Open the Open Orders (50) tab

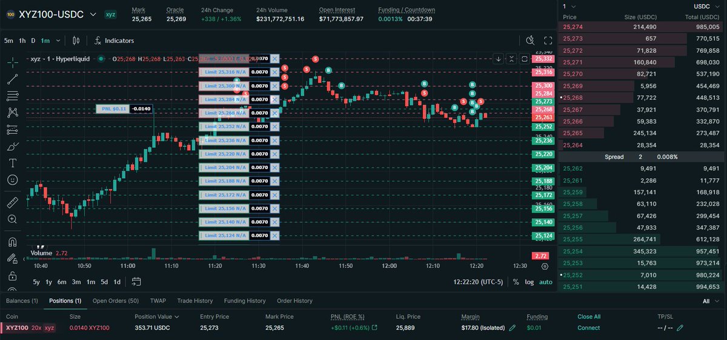(116, 301)
